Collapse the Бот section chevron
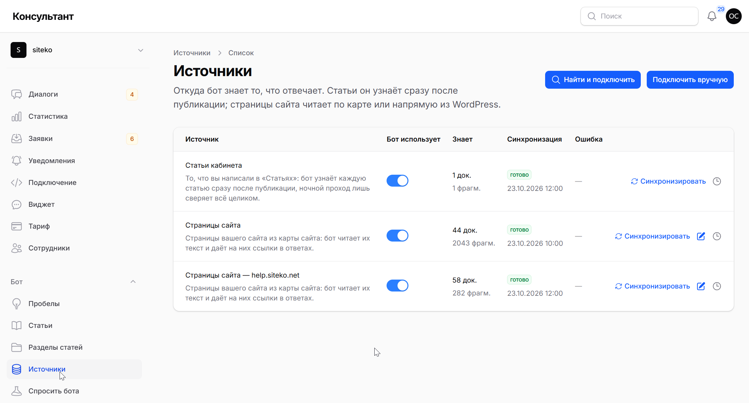The image size is (749, 403). (133, 282)
